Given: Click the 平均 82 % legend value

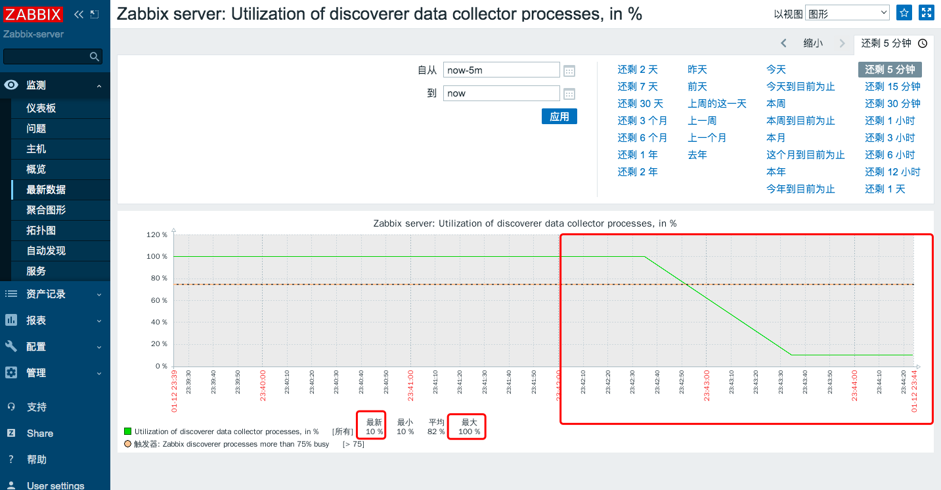Looking at the screenshot, I should pos(437,432).
